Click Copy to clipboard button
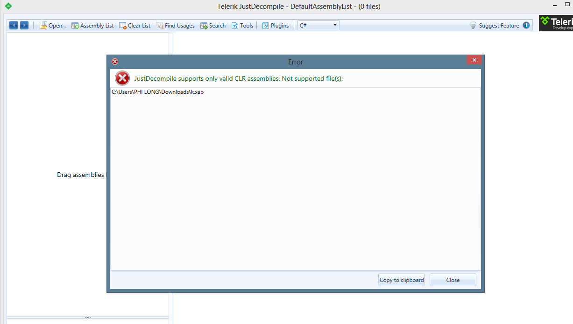Screen dimensions: 573x324 (402, 280)
